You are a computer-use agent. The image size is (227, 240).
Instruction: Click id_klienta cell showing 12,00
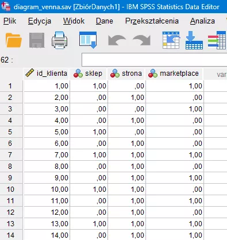point(47,212)
